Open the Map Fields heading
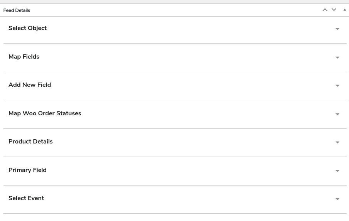Viewport: 349px width, 221px height. pos(24,57)
